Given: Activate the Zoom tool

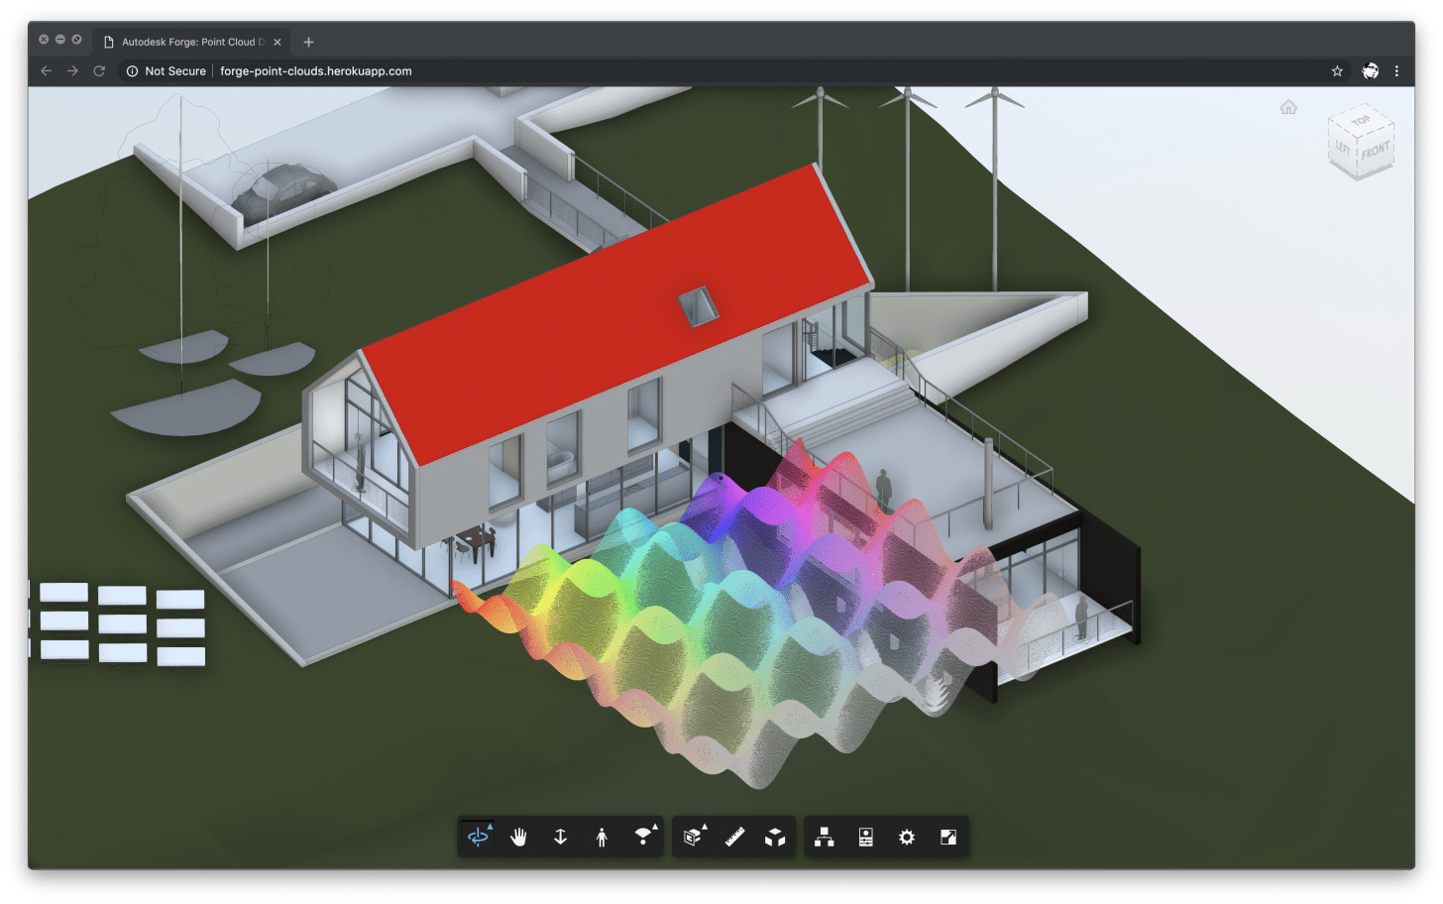Looking at the screenshot, I should (x=560, y=836).
